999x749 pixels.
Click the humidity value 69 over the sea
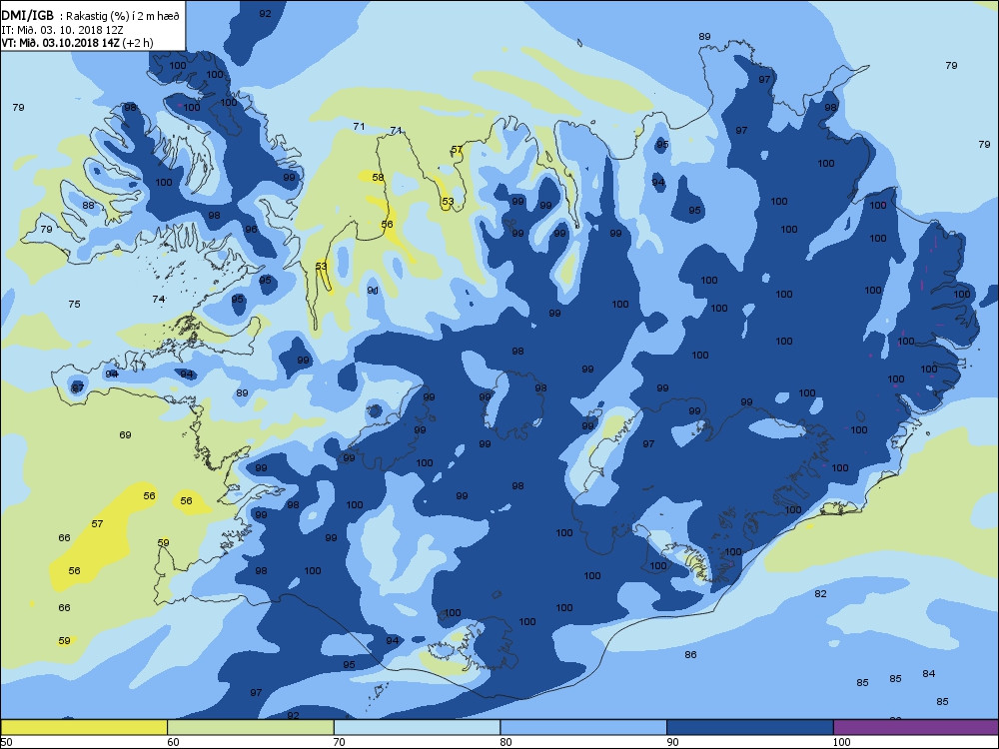click(125, 435)
